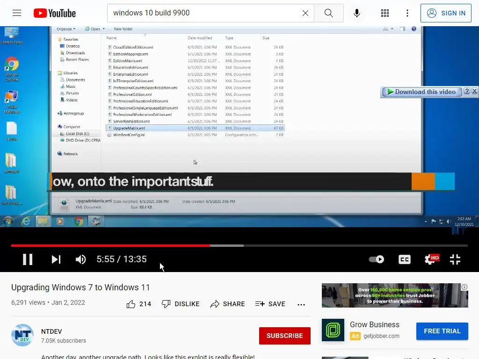
Task: Open Virtual Machines desktop icon
Action: (x=12, y=102)
